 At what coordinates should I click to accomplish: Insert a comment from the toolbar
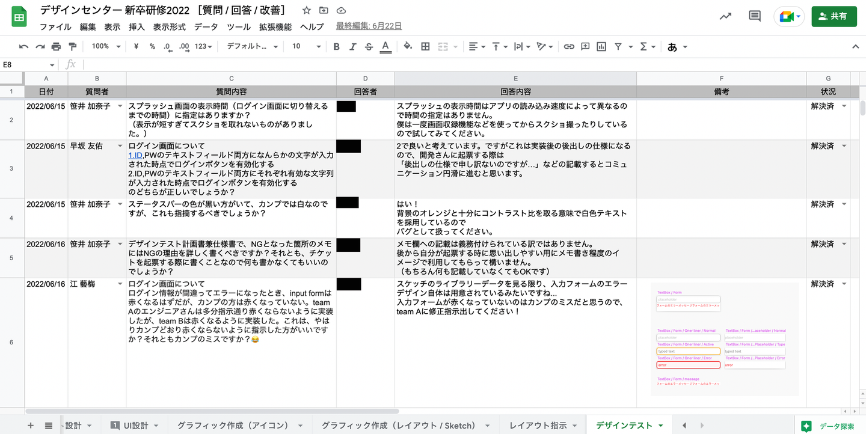coord(585,46)
